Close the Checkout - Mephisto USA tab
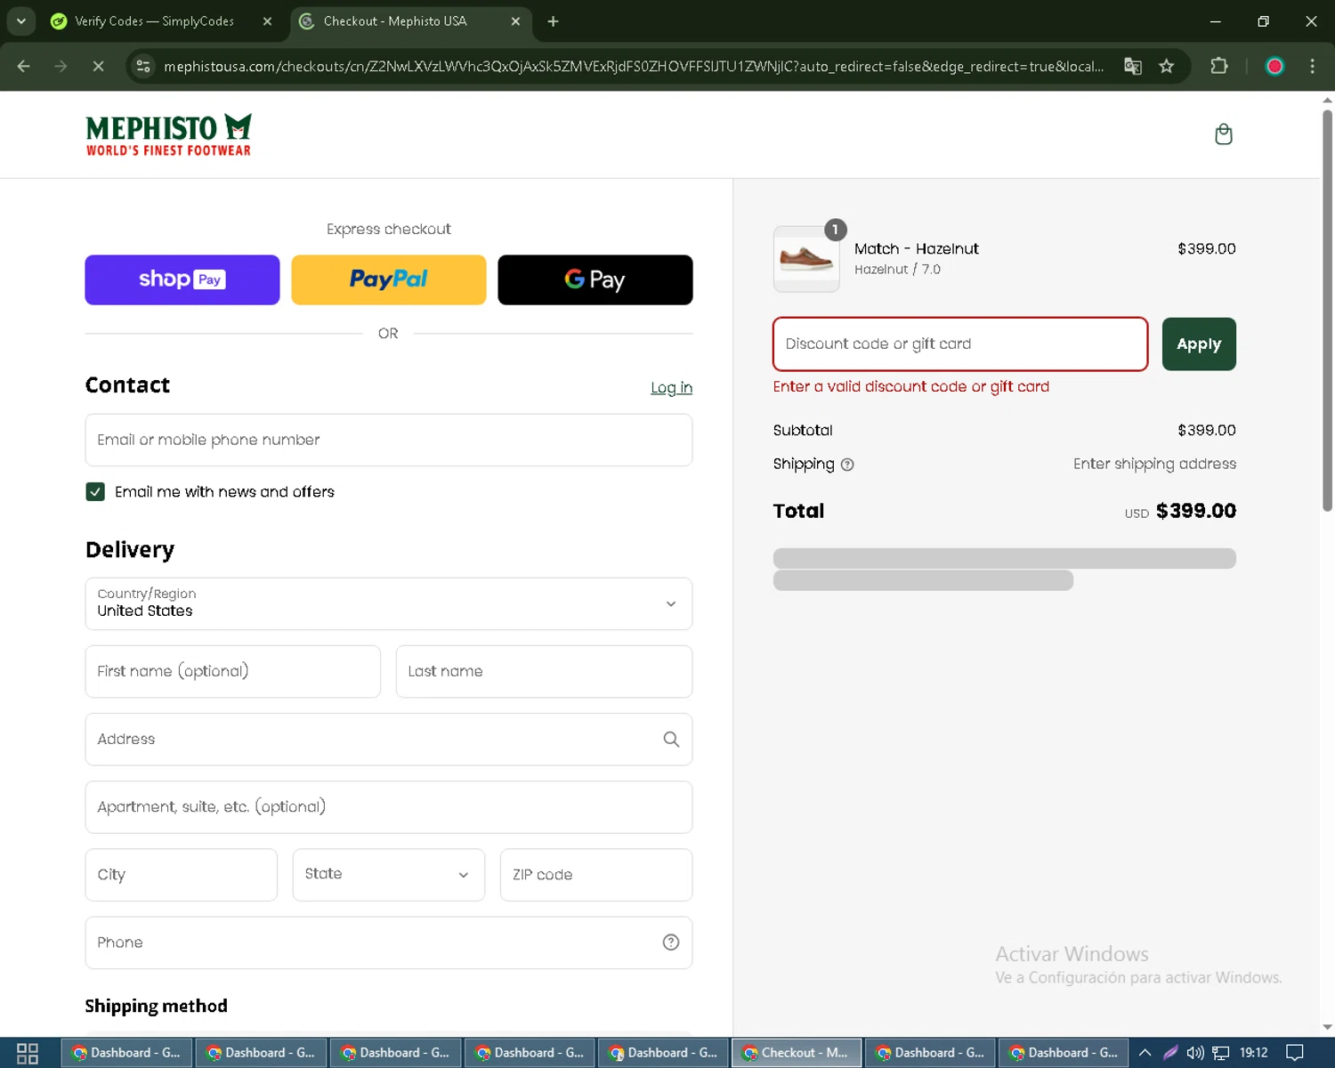The image size is (1335, 1068). coord(515,21)
